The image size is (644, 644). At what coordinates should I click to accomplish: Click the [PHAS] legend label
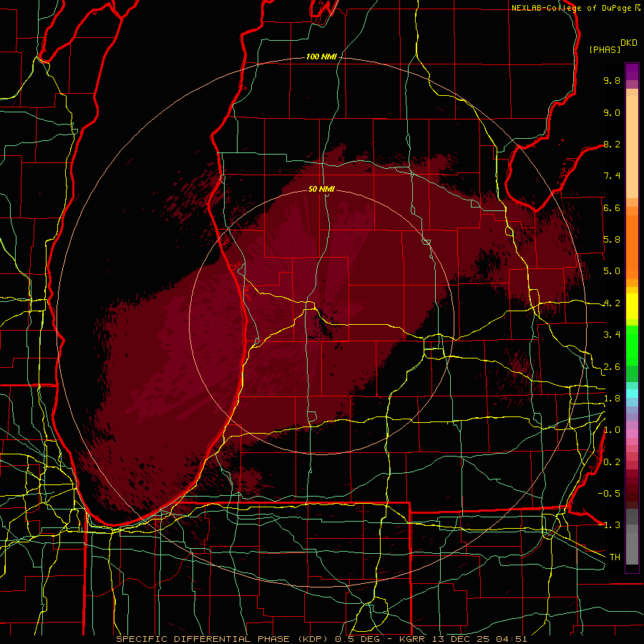pyautogui.click(x=605, y=49)
